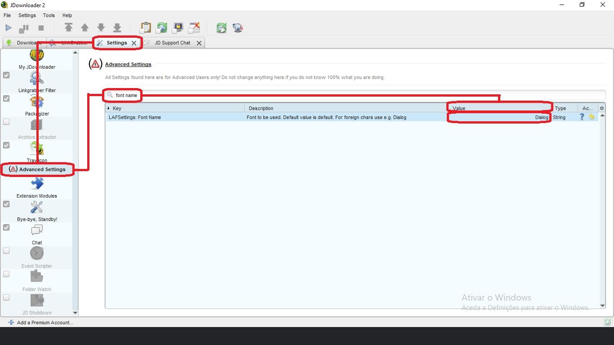The image size is (614, 345).
Task: Toggle the premium padlock toolbar icon
Action: click(178, 28)
